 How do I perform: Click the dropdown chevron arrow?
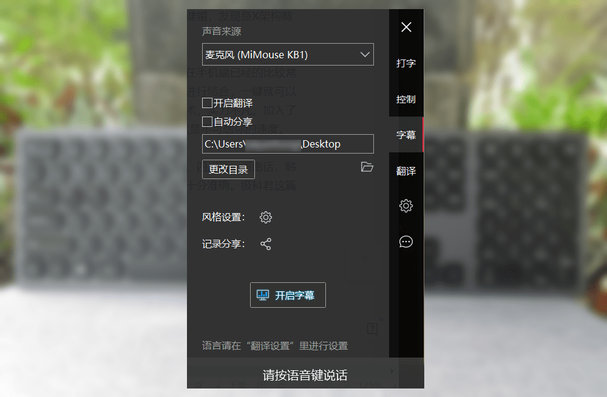365,55
